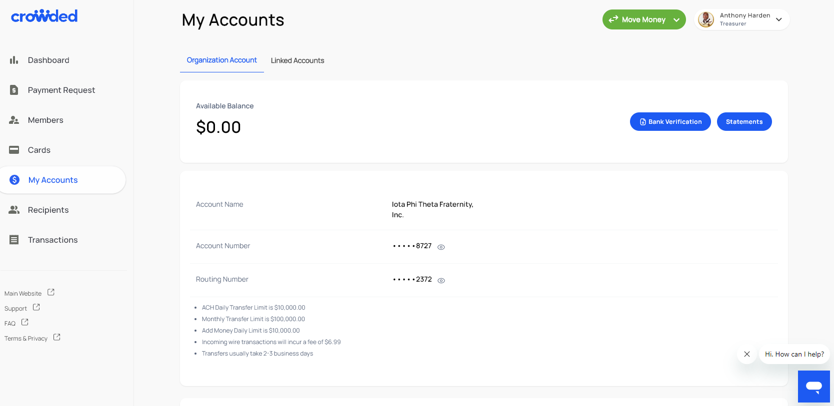Click the Crowded logo

44,16
